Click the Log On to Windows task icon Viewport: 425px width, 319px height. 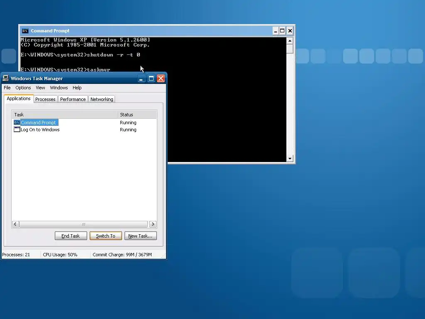pos(17,130)
